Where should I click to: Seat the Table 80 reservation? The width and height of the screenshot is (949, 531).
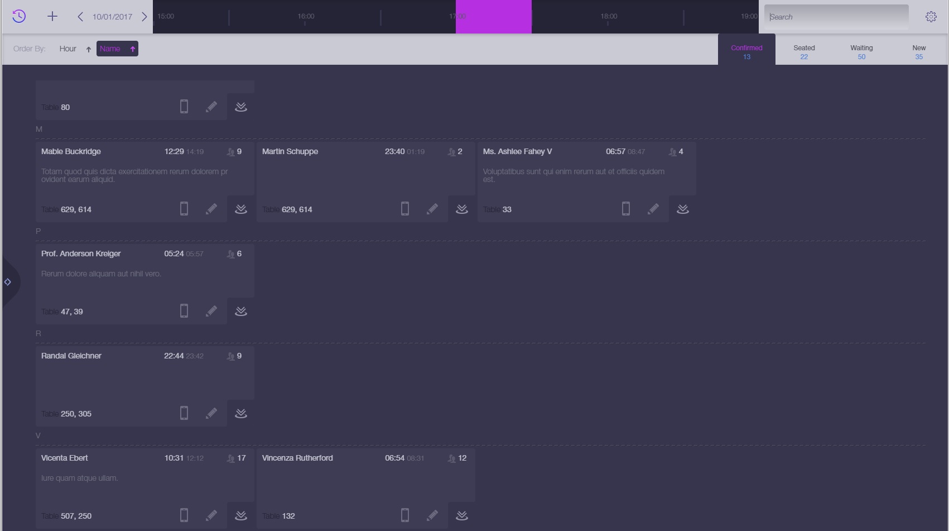[x=241, y=107]
